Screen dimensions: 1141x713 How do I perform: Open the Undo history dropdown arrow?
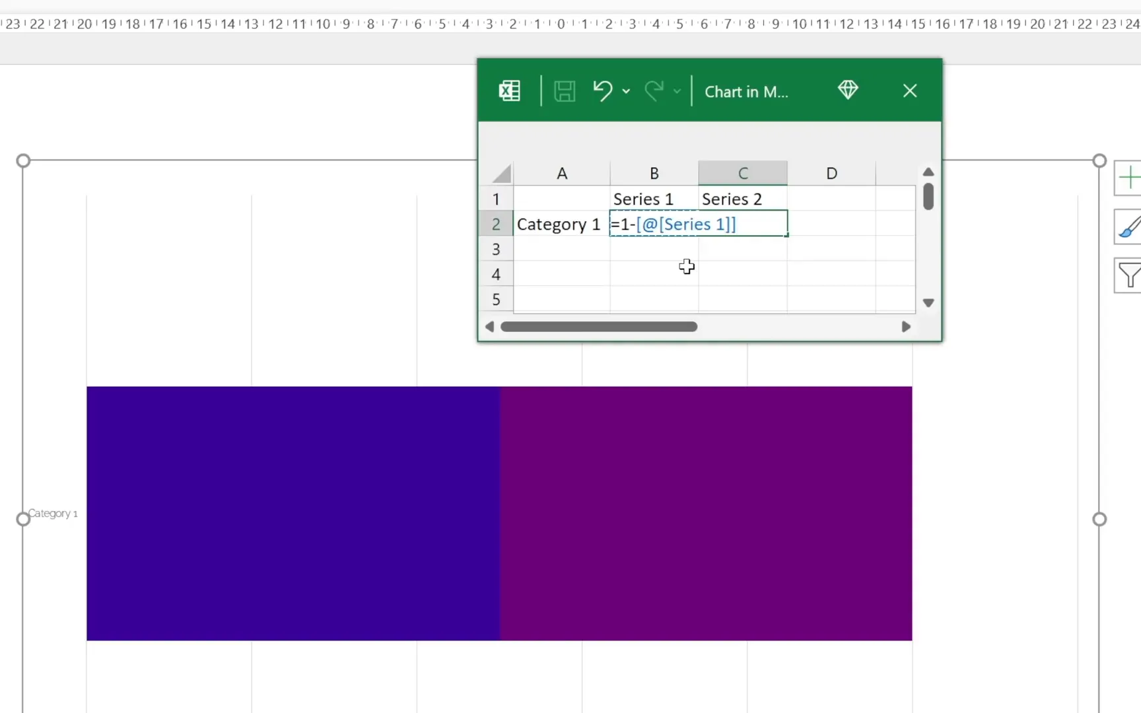coord(626,91)
